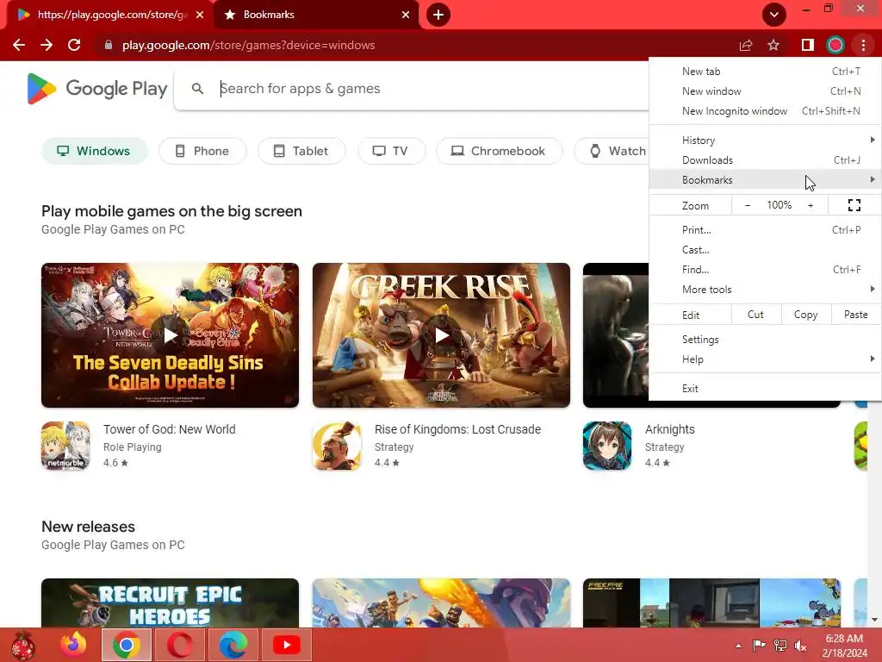This screenshot has height=662, width=882.
Task: Play the Seven Deadly Sins Collab video
Action: pyautogui.click(x=171, y=335)
